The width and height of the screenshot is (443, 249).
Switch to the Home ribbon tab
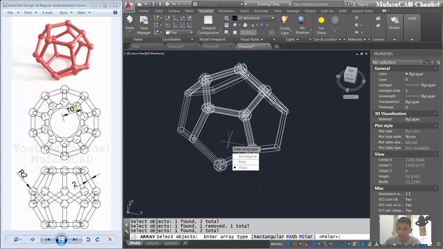(143, 11)
